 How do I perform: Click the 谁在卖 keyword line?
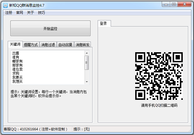pos(17,69)
